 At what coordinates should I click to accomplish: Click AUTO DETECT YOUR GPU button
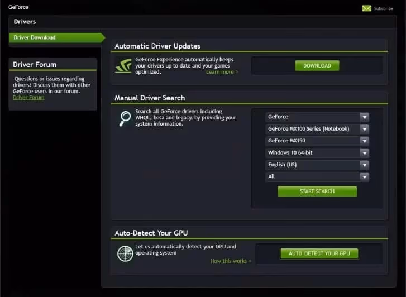point(319,253)
